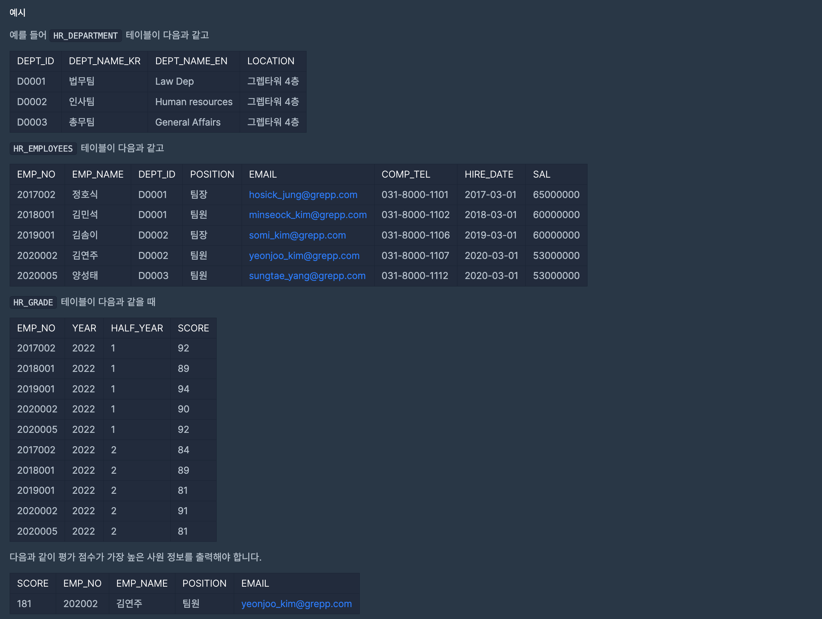Select the Human resources cell
This screenshot has width=822, height=619.
[x=194, y=102]
